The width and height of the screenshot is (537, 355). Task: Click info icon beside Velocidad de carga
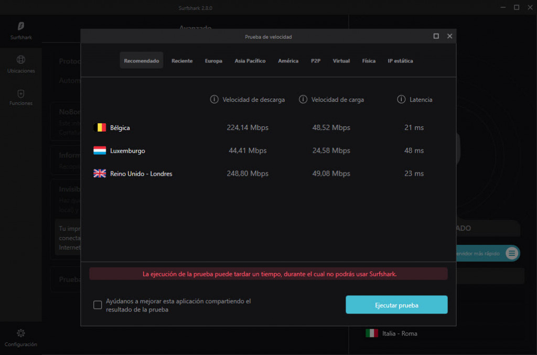coord(303,99)
